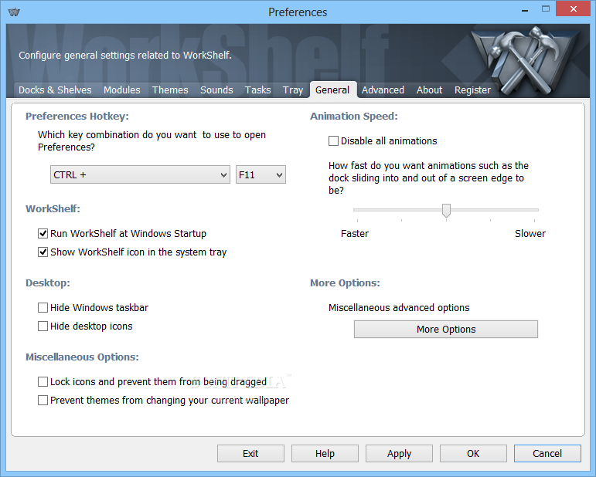Click the WorkShelf app icon in title bar
Screen dimensions: 596x477
14,12
